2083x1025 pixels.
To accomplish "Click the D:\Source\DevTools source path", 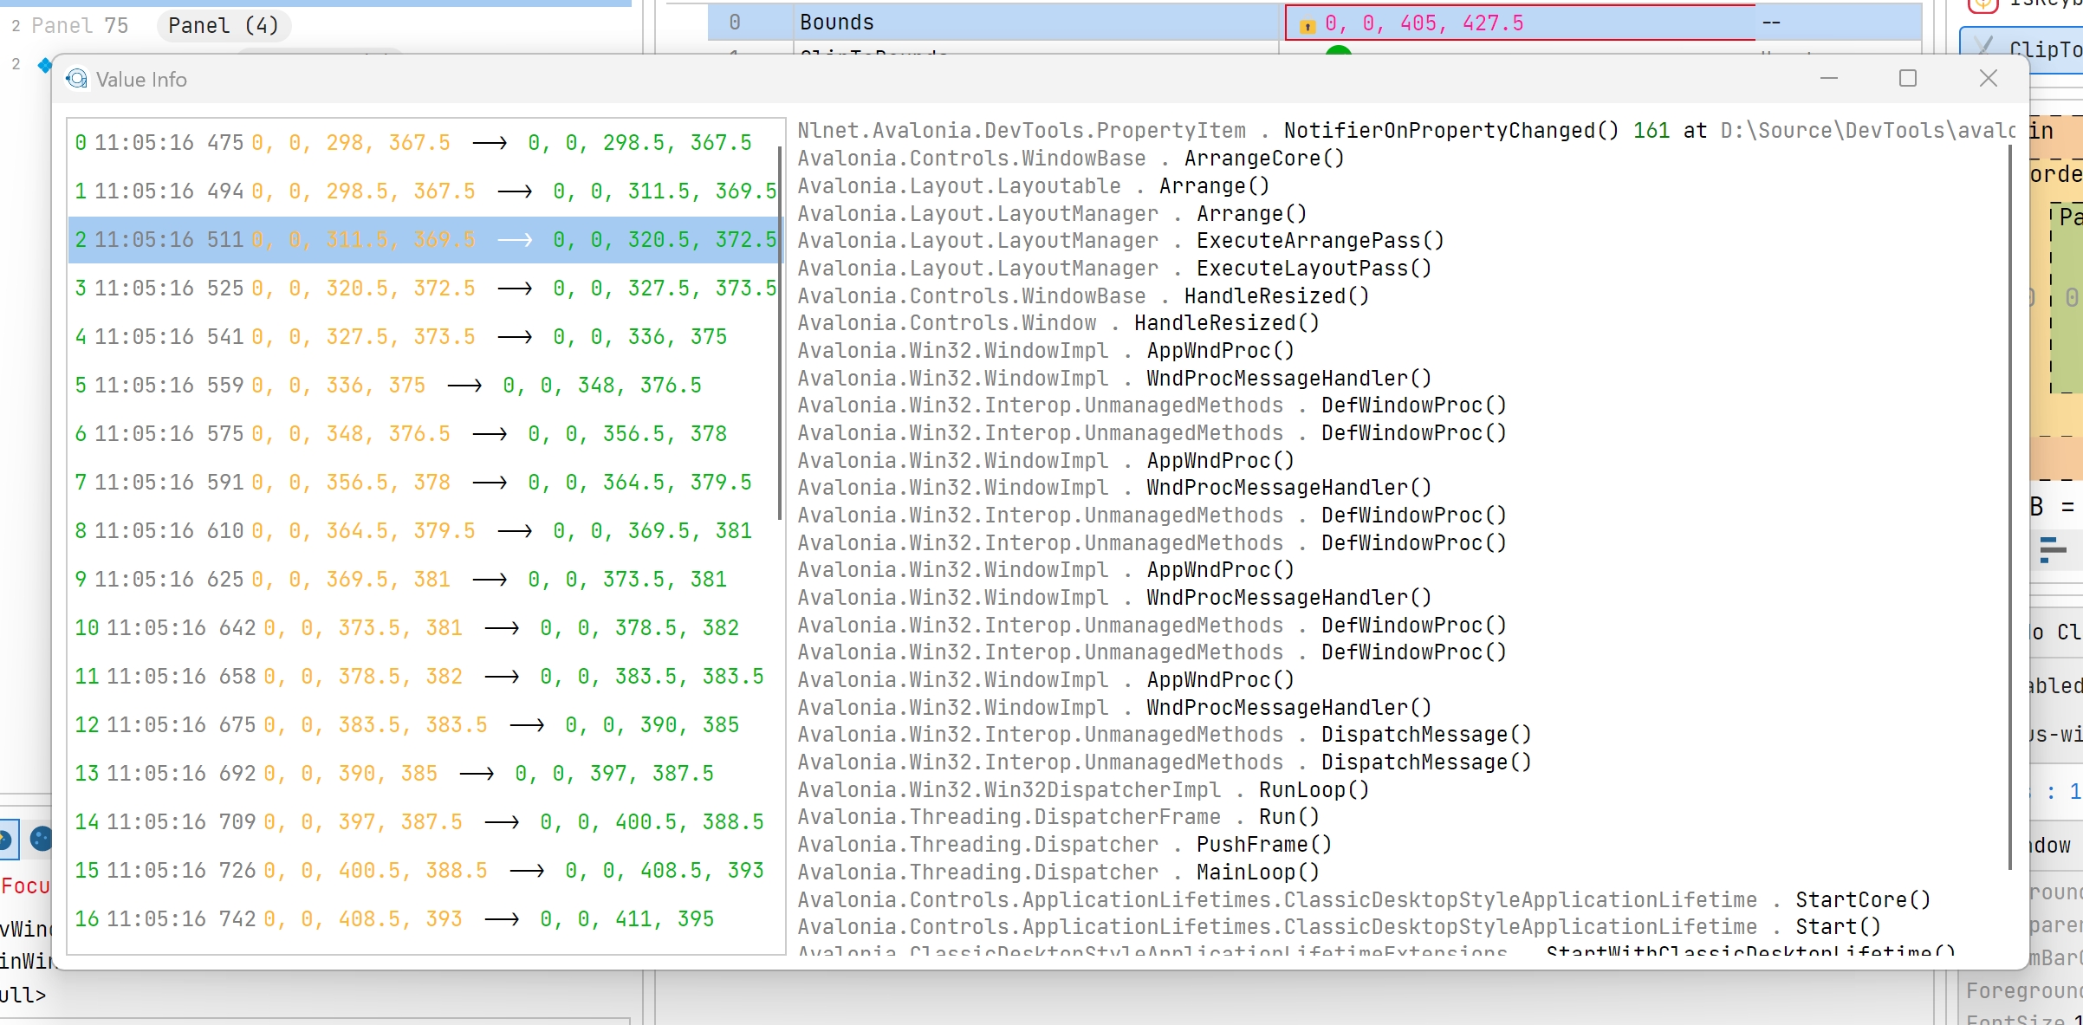I will 1867,131.
